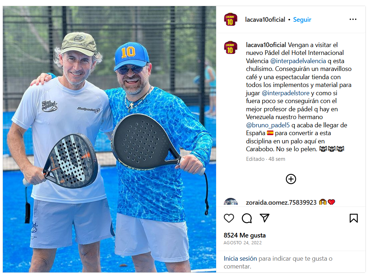Follow the account via Seguir
Viewport: 368px width, 276px height.
pos(302,20)
